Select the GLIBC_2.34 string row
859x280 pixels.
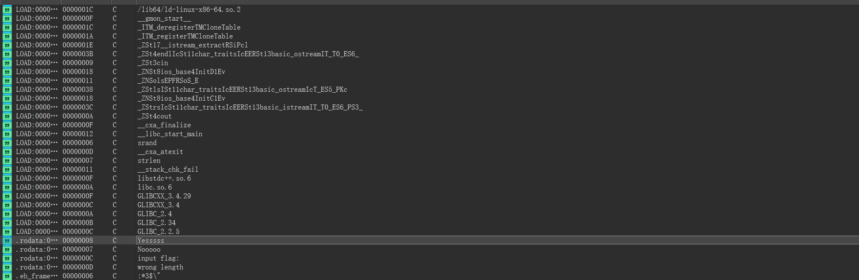[x=156, y=223]
